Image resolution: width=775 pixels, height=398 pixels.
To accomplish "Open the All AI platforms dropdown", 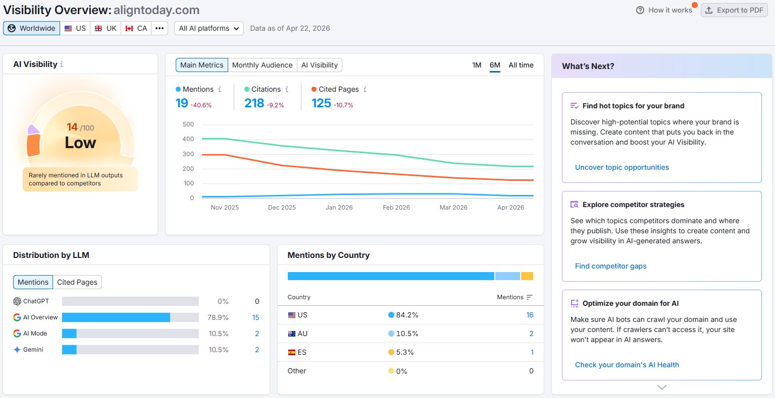I will [209, 28].
